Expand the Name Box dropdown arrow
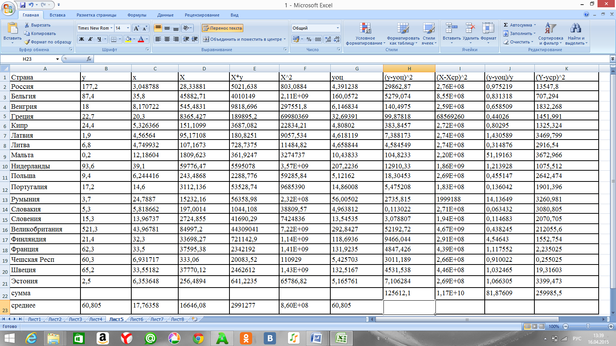Screen dimensions: 616x346 [x=57, y=59]
